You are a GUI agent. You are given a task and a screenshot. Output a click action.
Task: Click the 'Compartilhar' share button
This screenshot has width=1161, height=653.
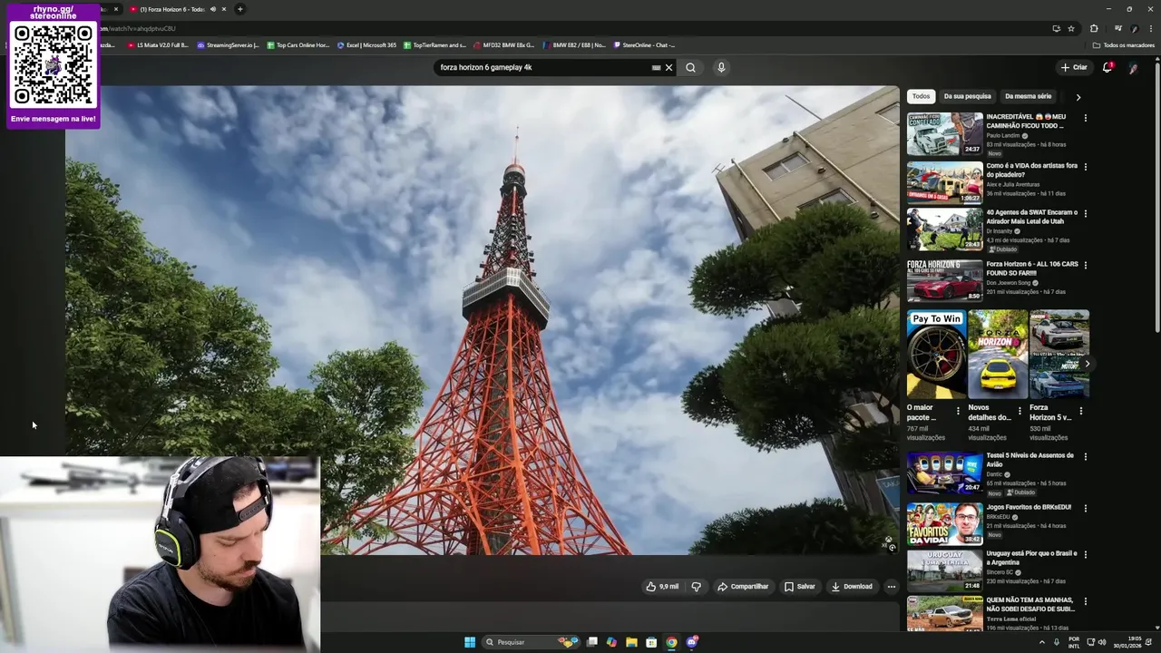click(x=743, y=587)
